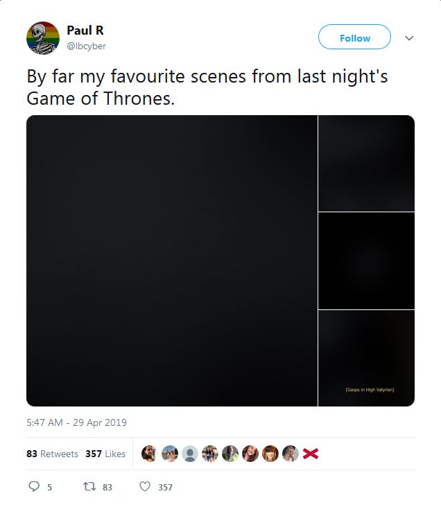The image size is (441, 505).
Task: Click the liker avatar left of red cross
Action: click(x=291, y=454)
